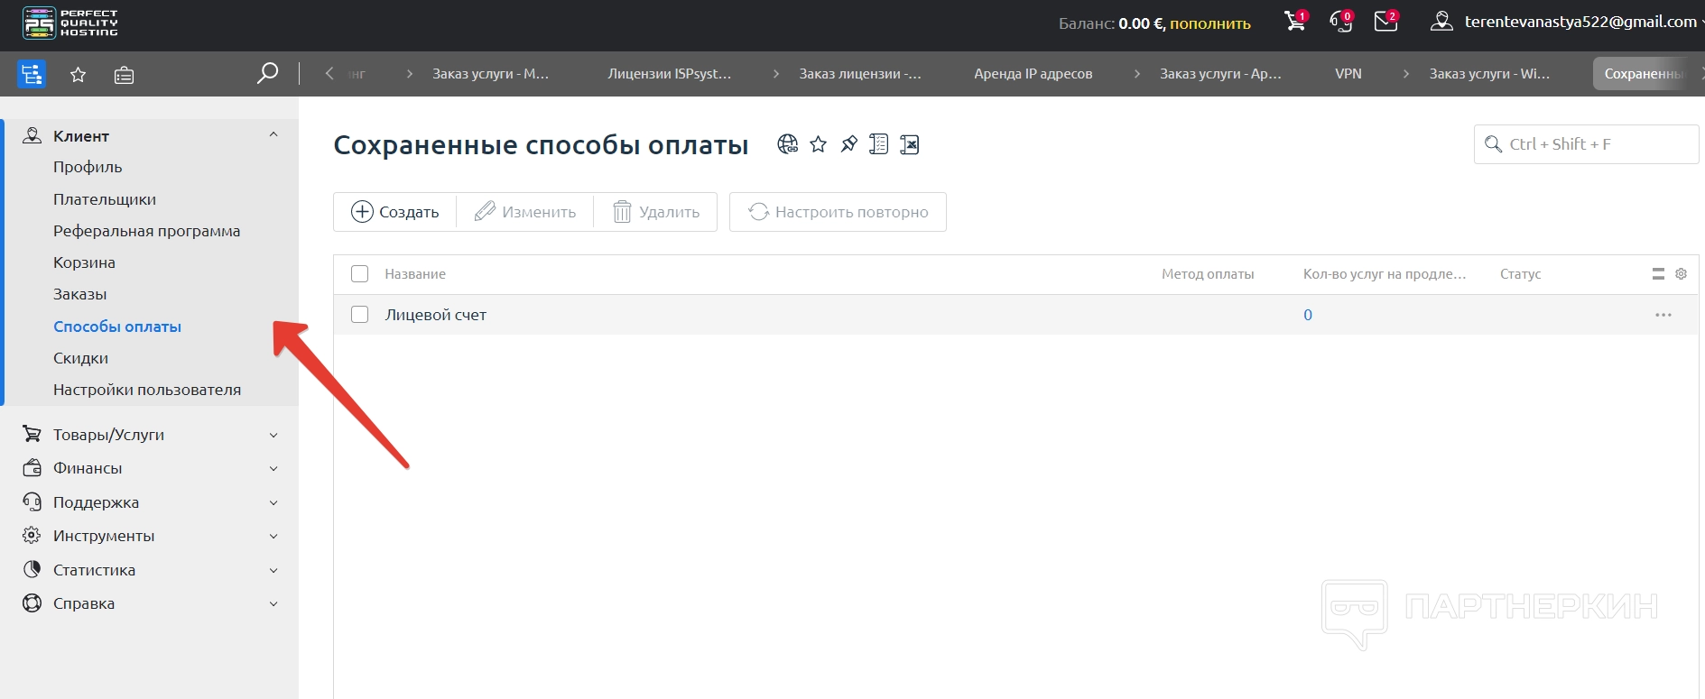Focus the Ctrl + Shift + F search field

tap(1587, 144)
